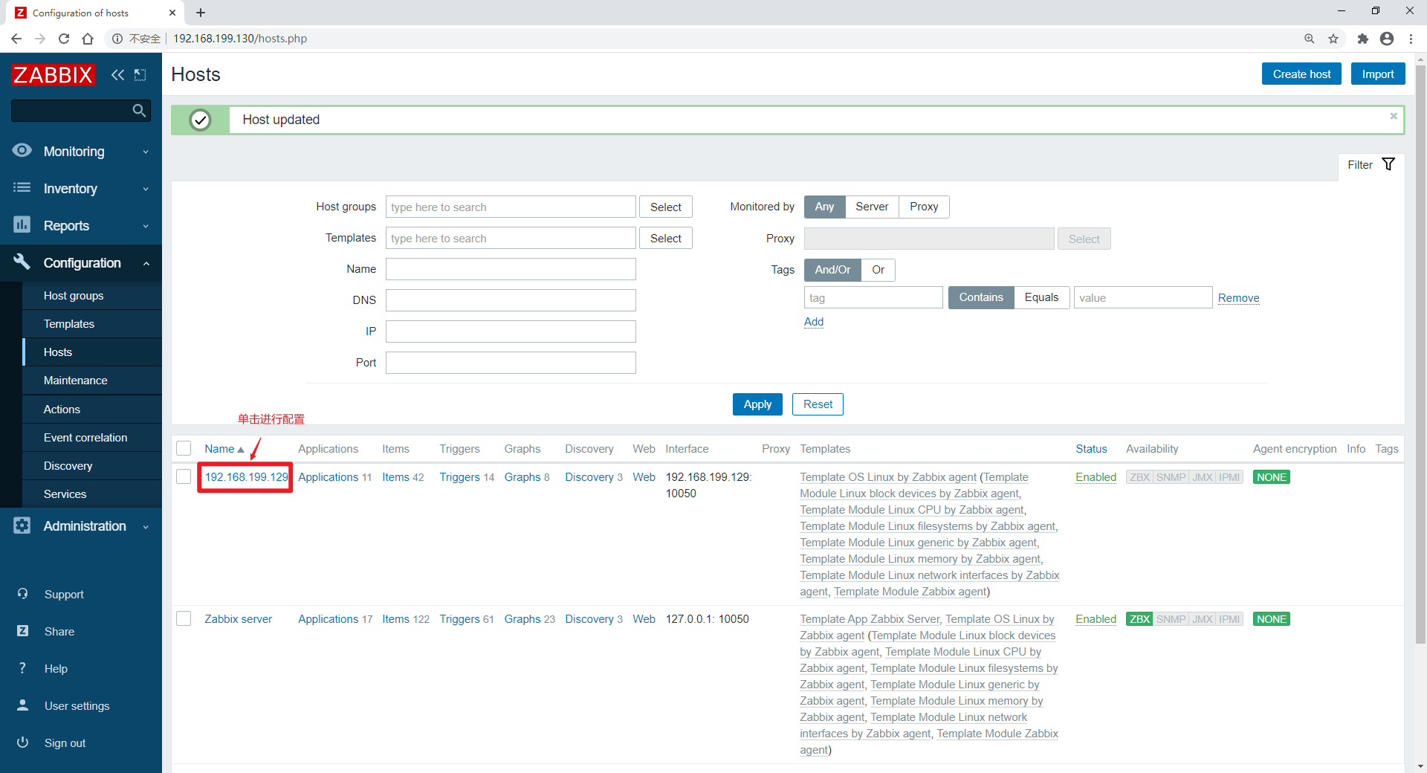Open Actions menu item
Image resolution: width=1427 pixels, height=773 pixels.
[92, 409]
